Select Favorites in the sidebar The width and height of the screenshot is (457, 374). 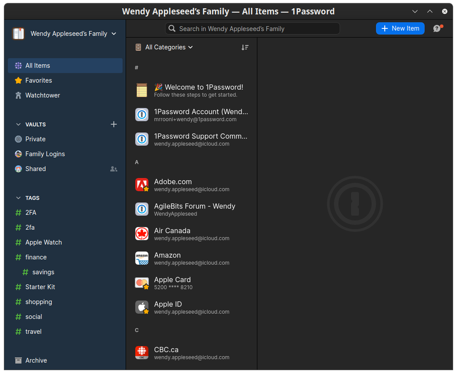(x=38, y=80)
